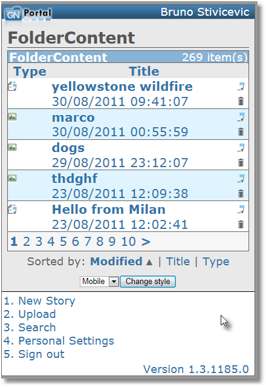The image size is (266, 387).
Task: Delete the dogs image via trash icon
Action: tap(241, 163)
